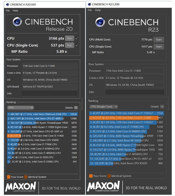Image resolution: width=175 pixels, height=196 pixels.
Task: Start the R23 CPU (Single Core) test
Action: coord(159,47)
